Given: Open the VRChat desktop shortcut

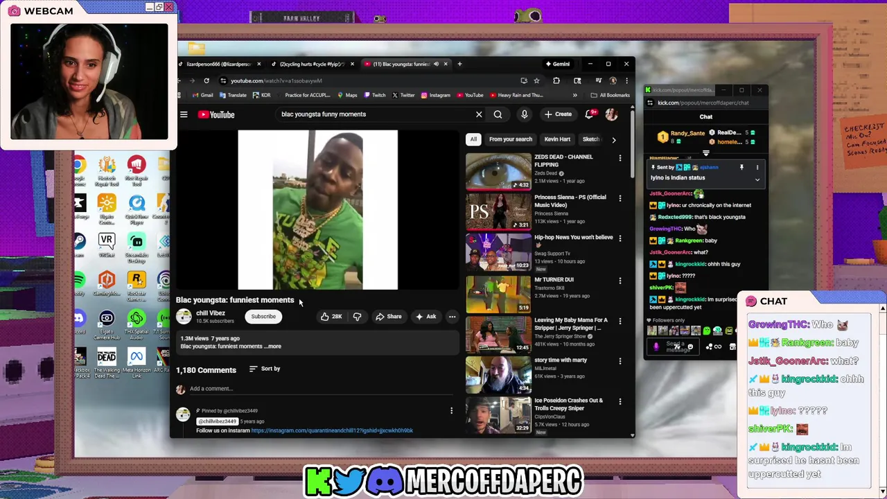Looking at the screenshot, I should 107,245.
